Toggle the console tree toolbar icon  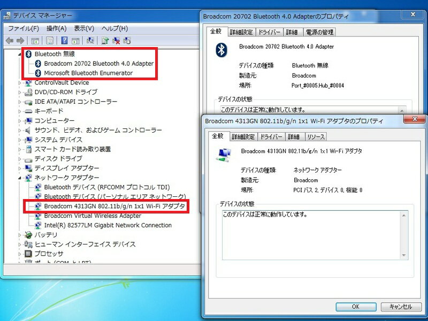35,41
